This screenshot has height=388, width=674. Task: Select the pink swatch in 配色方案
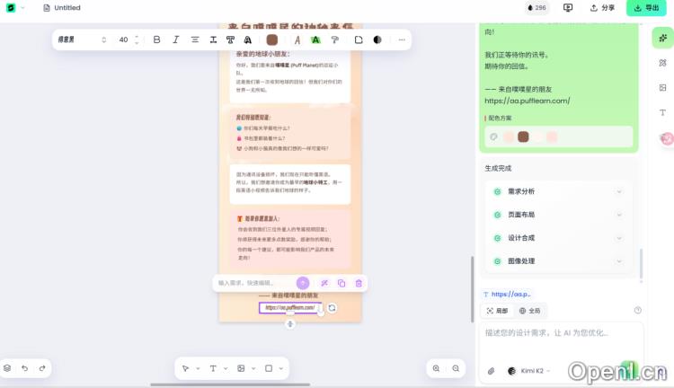pos(552,137)
